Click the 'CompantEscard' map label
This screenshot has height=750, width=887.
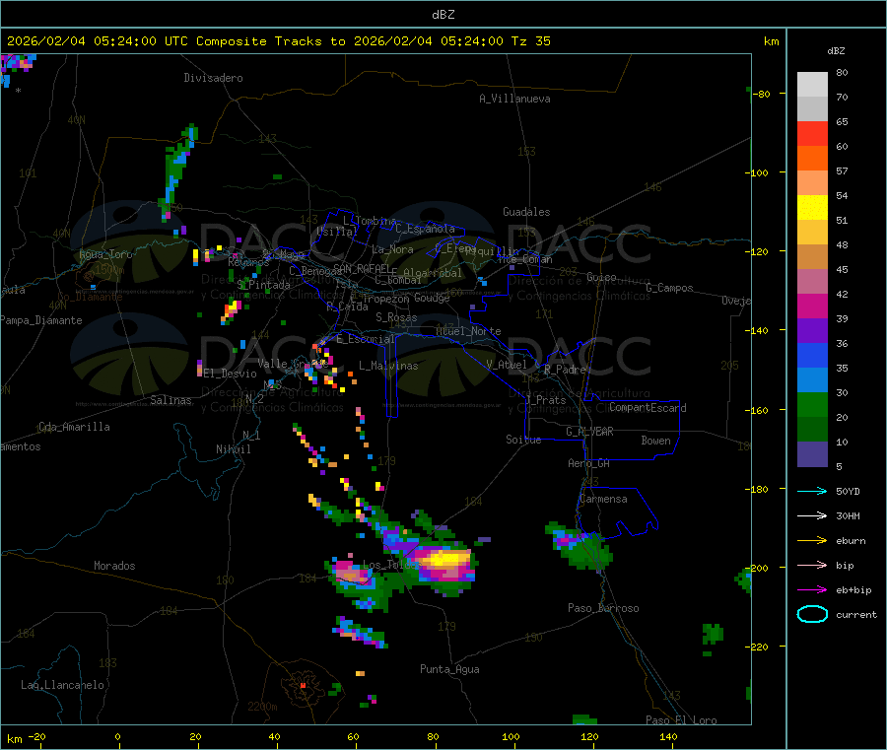click(648, 408)
